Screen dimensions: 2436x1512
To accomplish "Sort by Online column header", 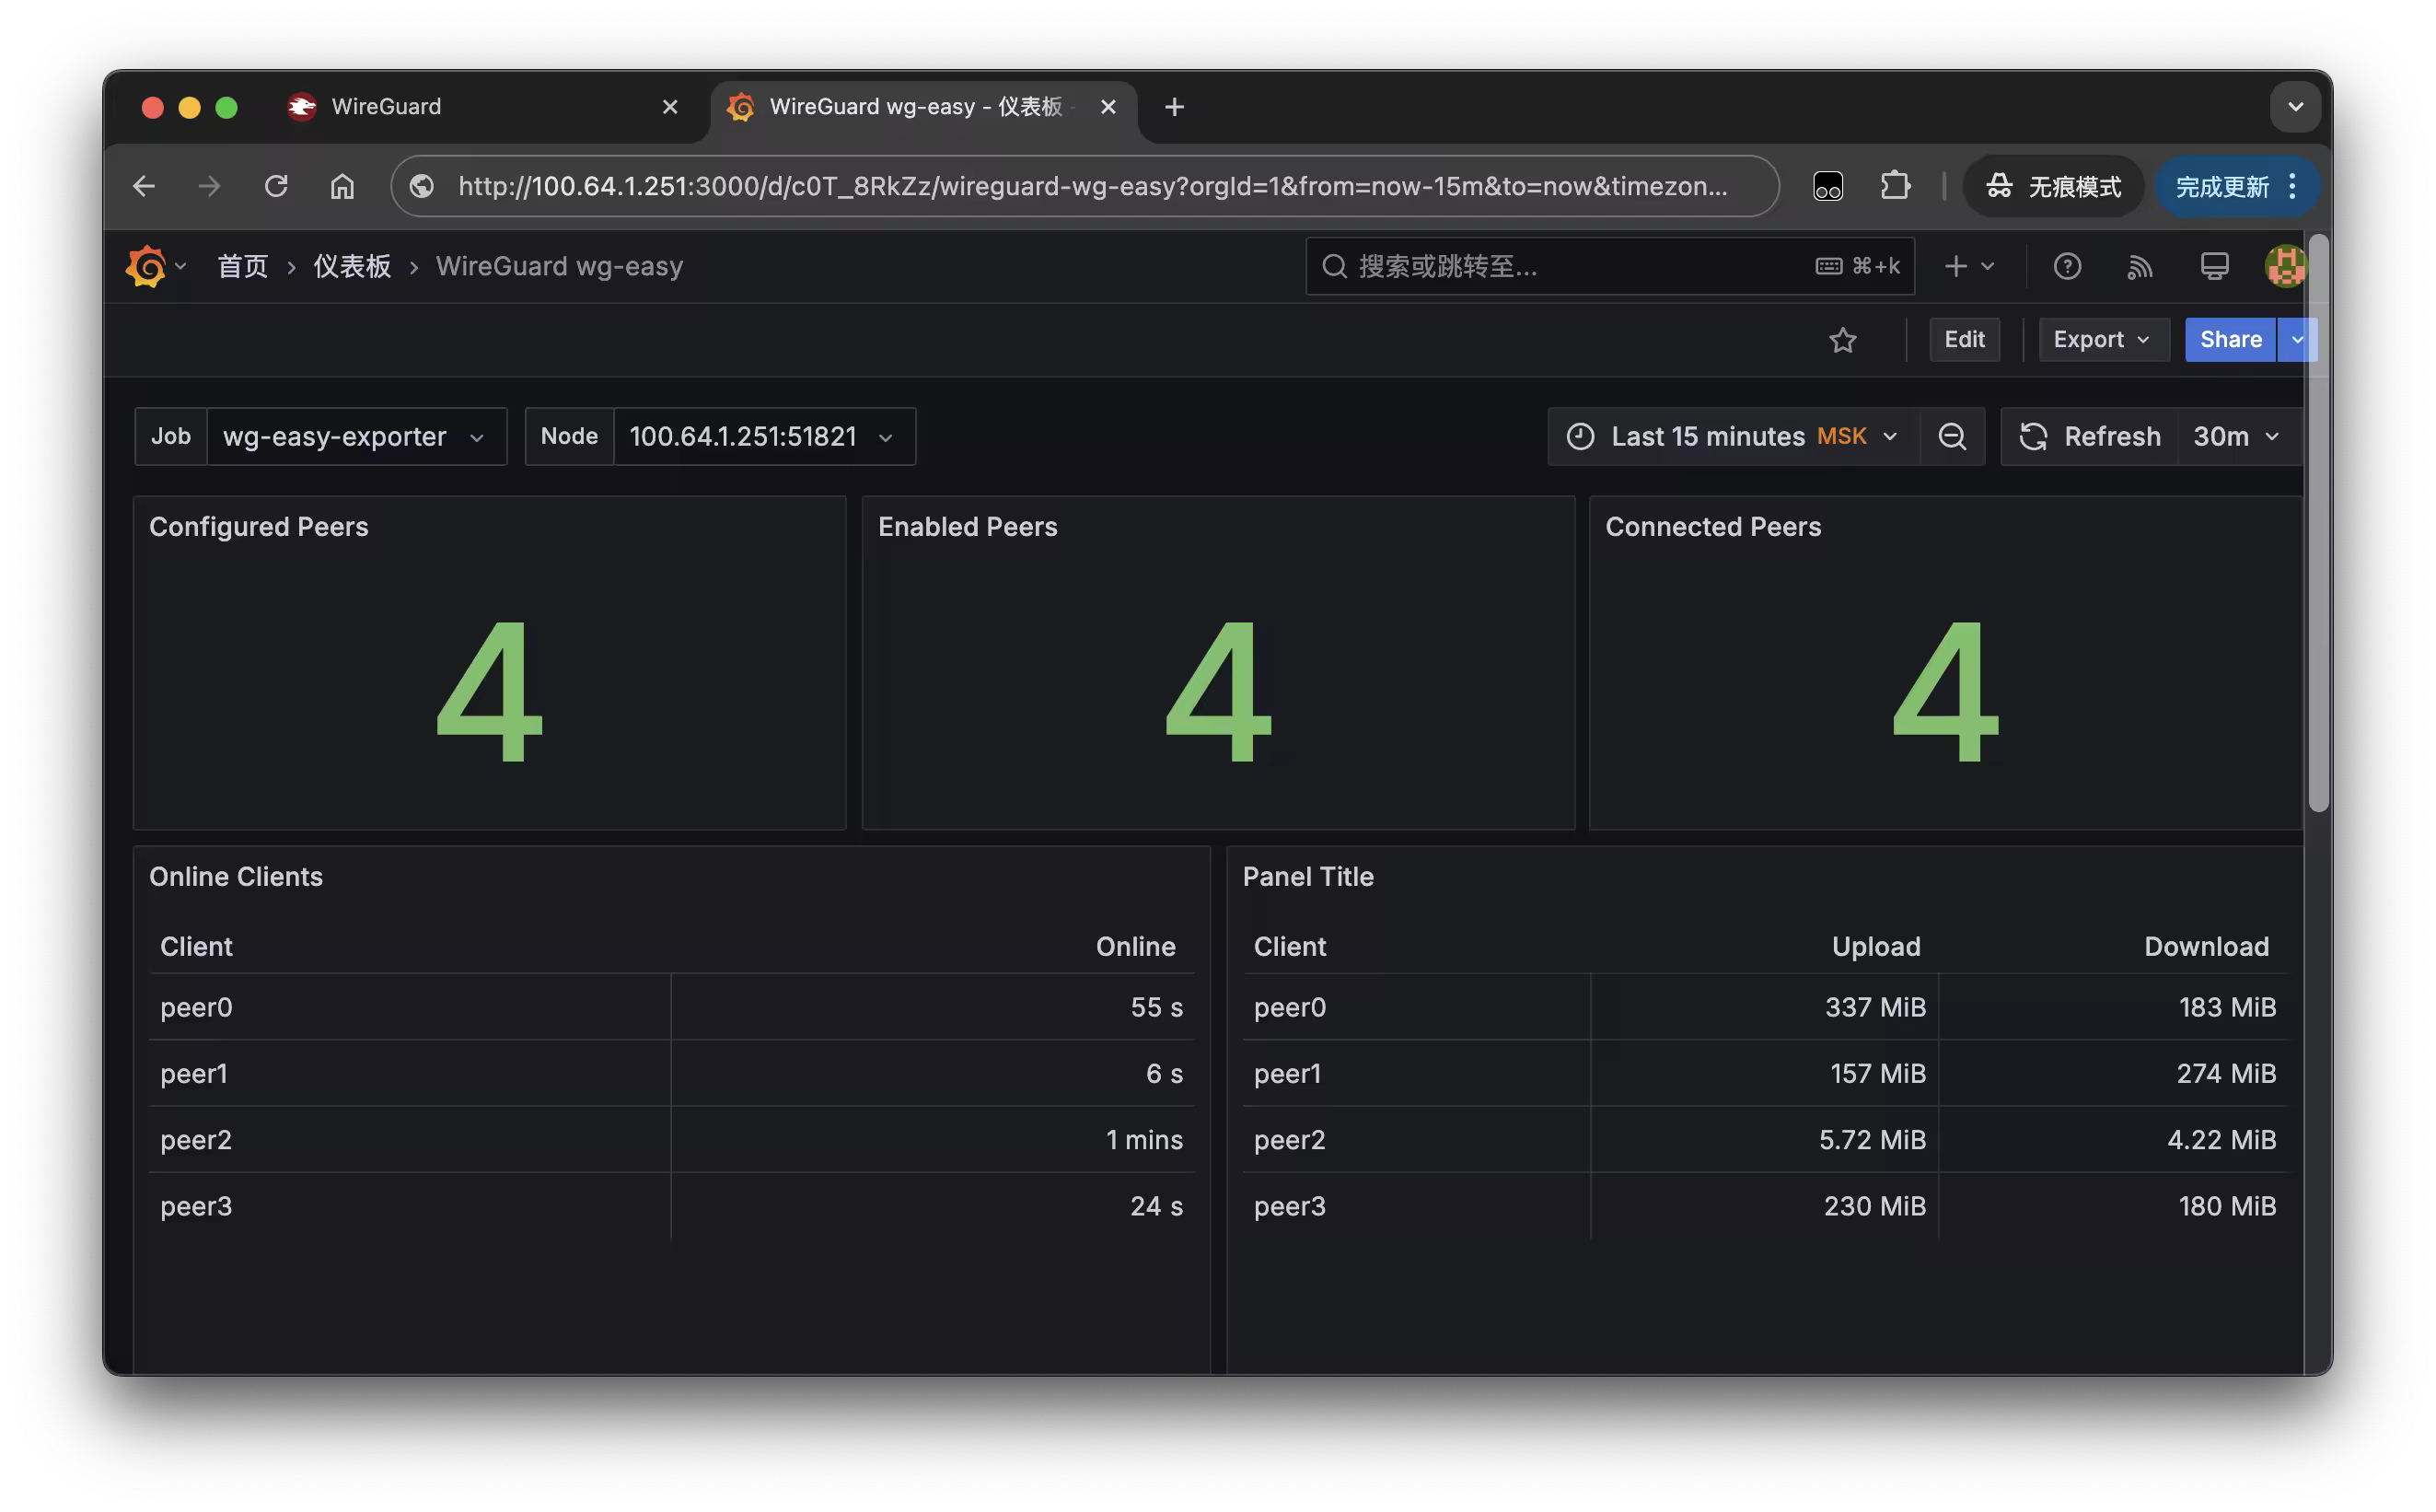I will (1134, 947).
